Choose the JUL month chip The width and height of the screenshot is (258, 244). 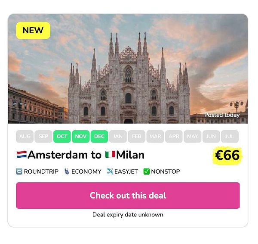coord(230,136)
